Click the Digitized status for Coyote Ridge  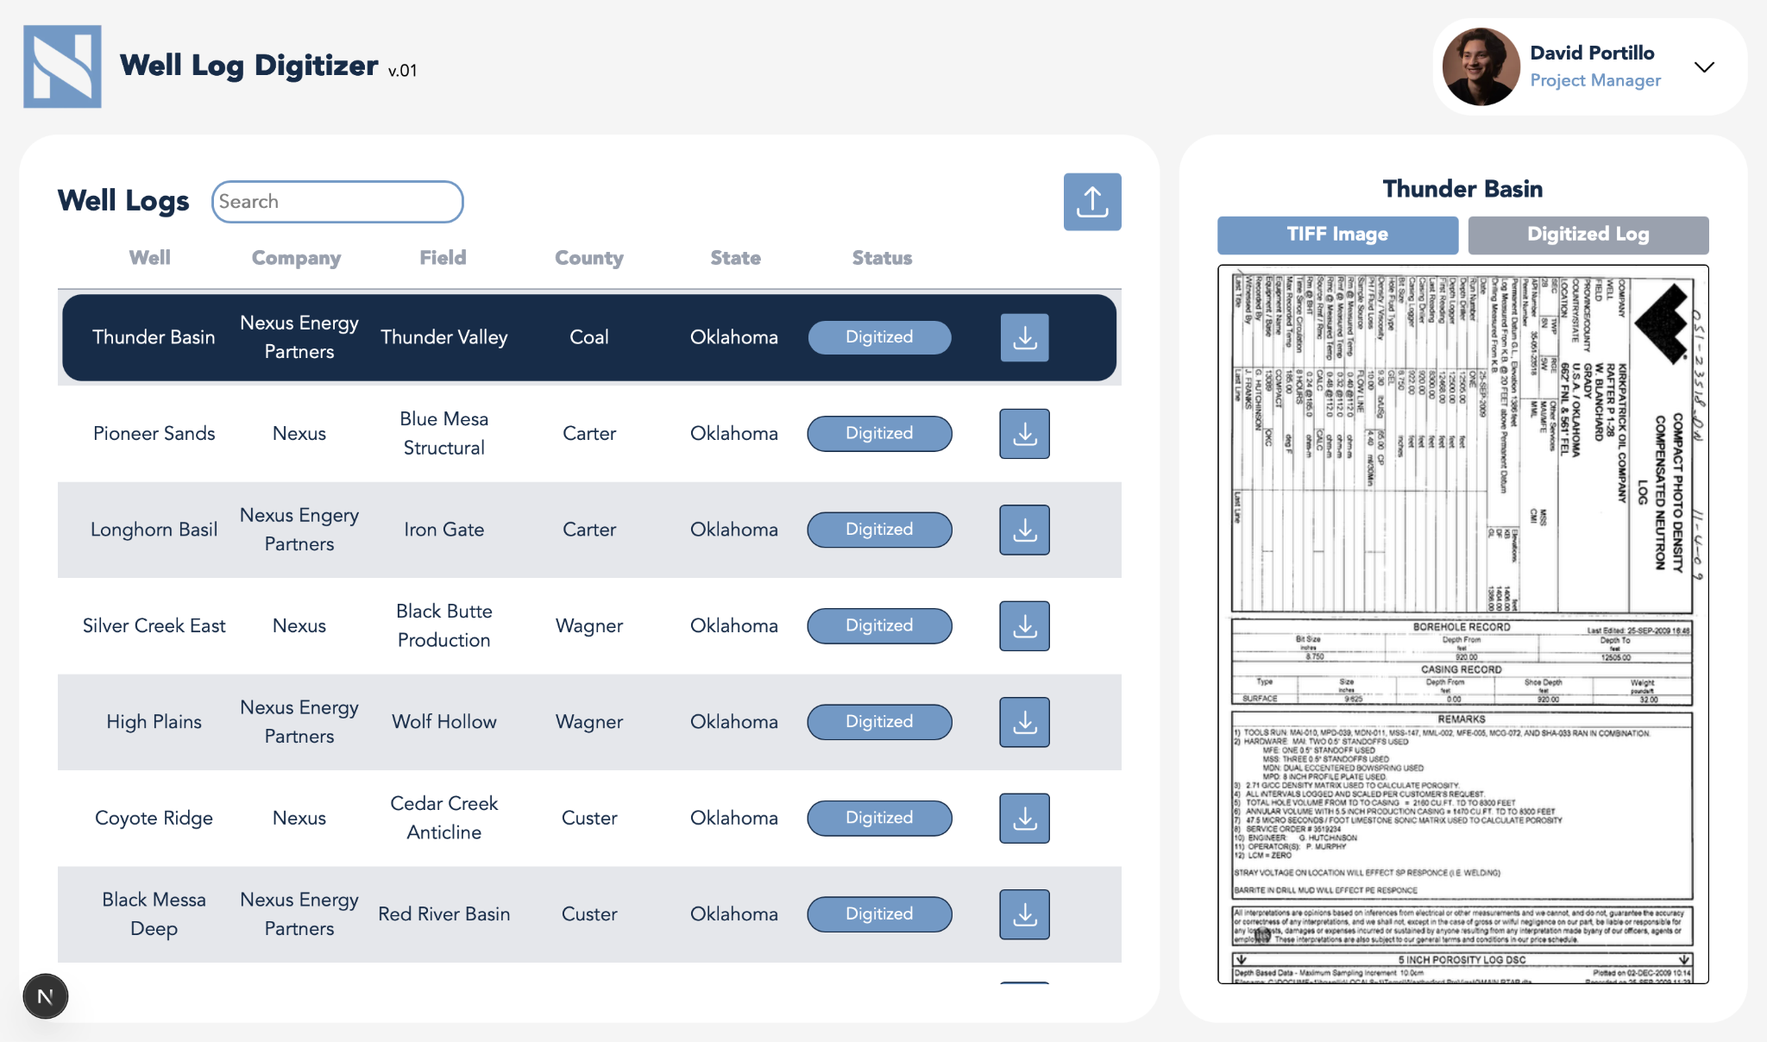[x=878, y=819]
